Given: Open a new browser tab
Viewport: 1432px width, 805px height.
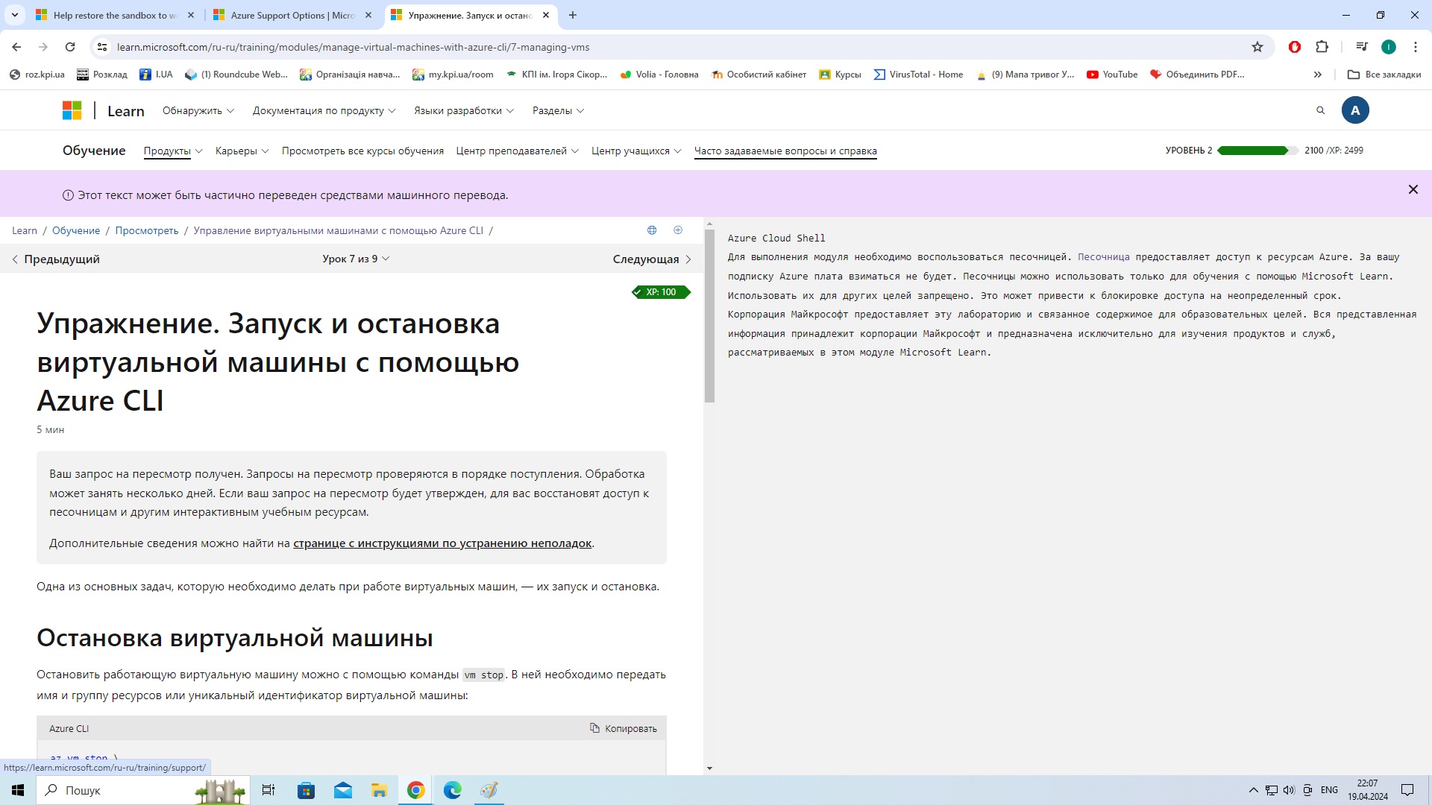Looking at the screenshot, I should 573,15.
